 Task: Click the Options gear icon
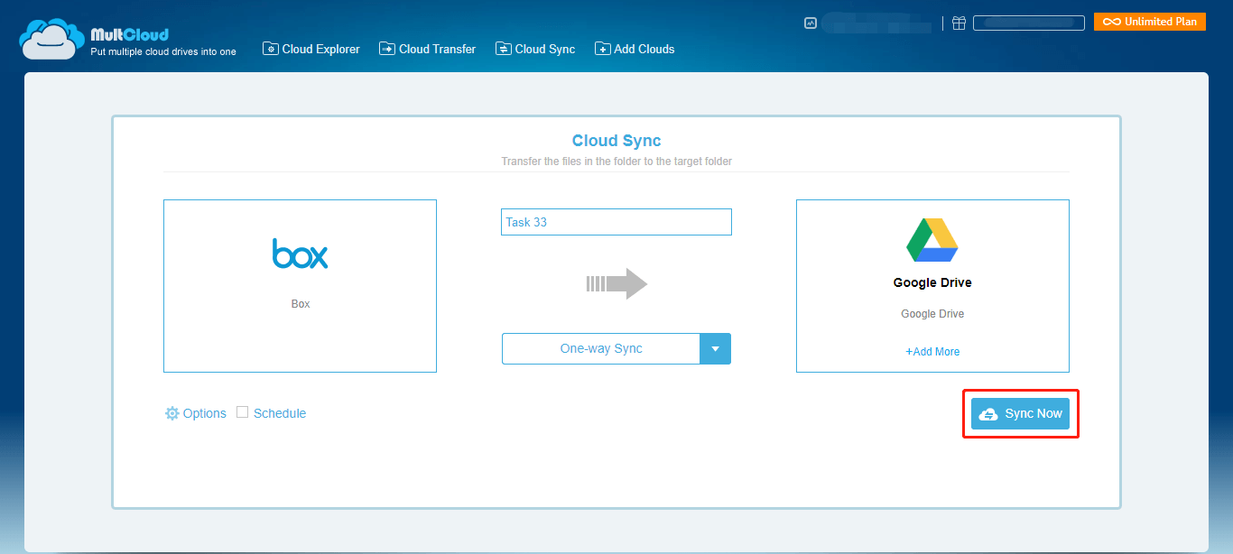point(172,413)
